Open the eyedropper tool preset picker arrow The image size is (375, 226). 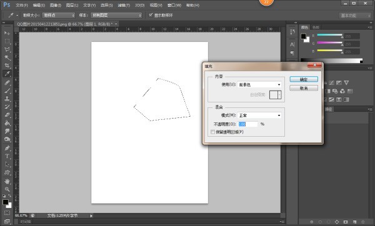(17, 15)
